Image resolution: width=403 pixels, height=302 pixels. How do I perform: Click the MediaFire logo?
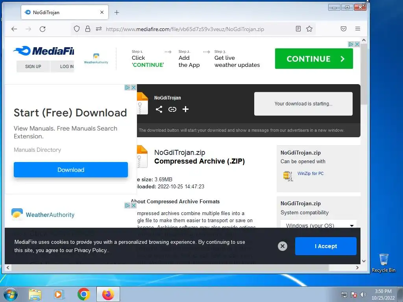[43, 51]
